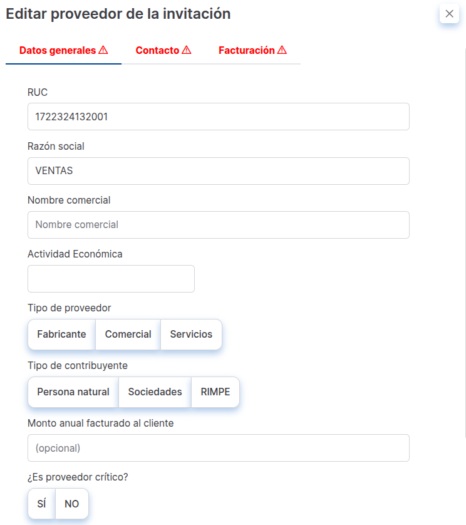Answer SÍ for proveedor crítico

tap(40, 503)
